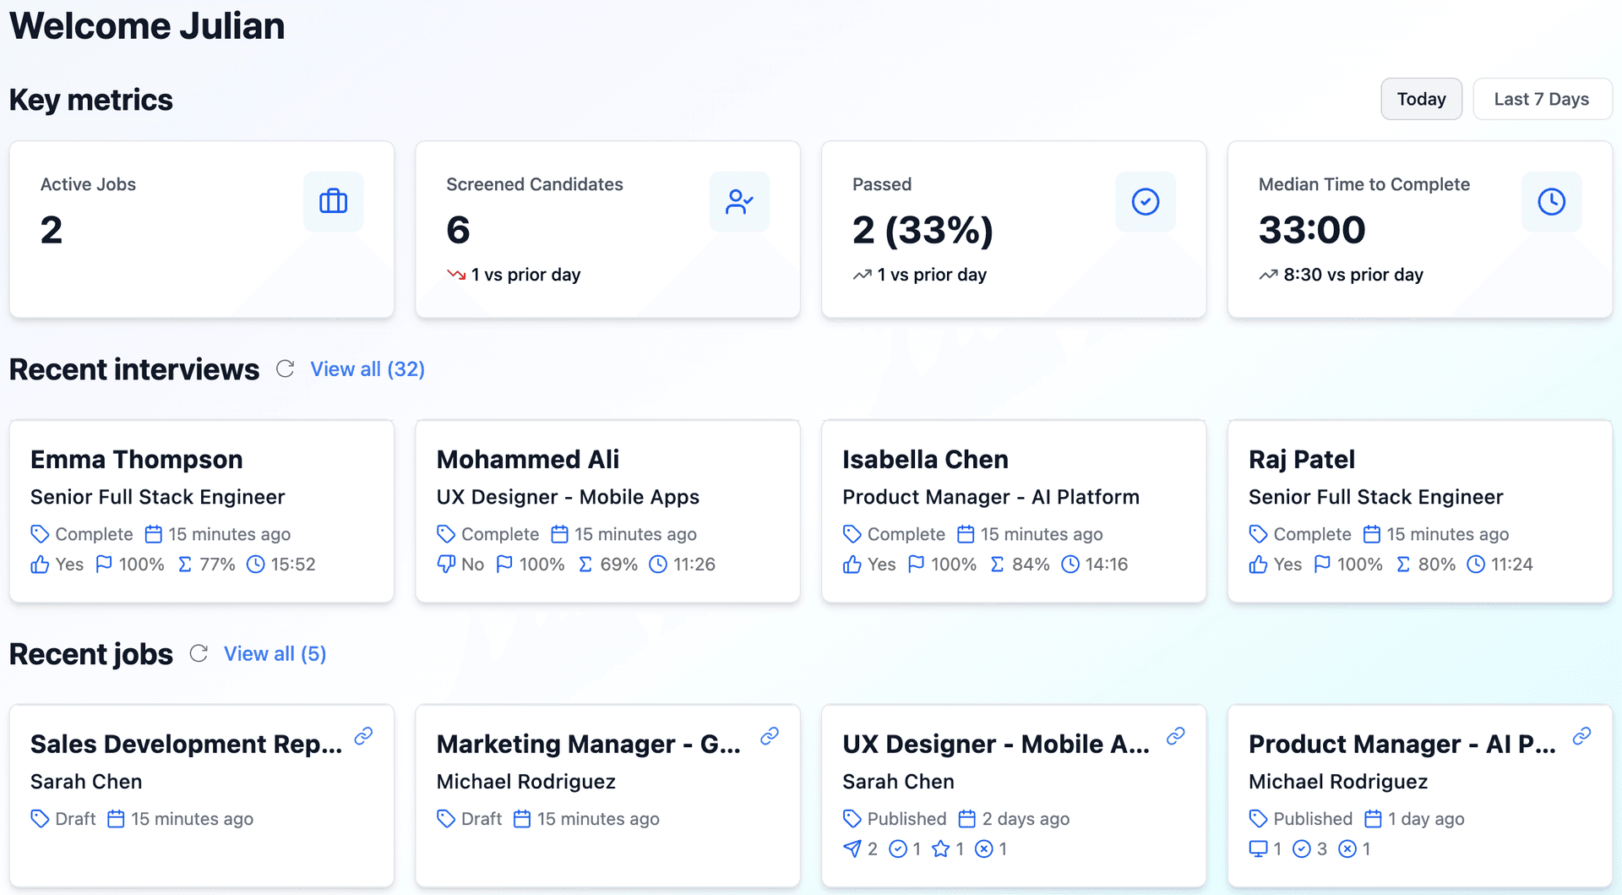
Task: Switch metrics to Today
Action: 1421,99
